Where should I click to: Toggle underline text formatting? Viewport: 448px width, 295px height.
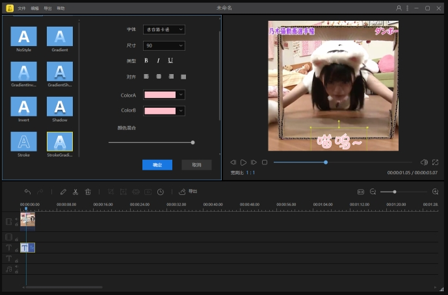[170, 60]
